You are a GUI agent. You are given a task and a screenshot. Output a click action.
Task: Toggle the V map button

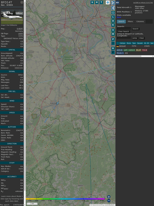[113, 30]
